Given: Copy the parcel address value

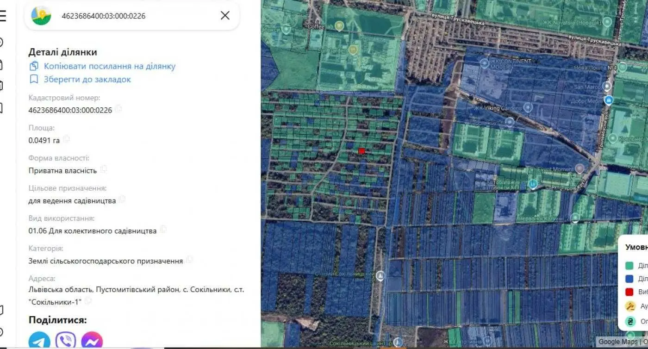Looking at the screenshot, I should click(88, 301).
